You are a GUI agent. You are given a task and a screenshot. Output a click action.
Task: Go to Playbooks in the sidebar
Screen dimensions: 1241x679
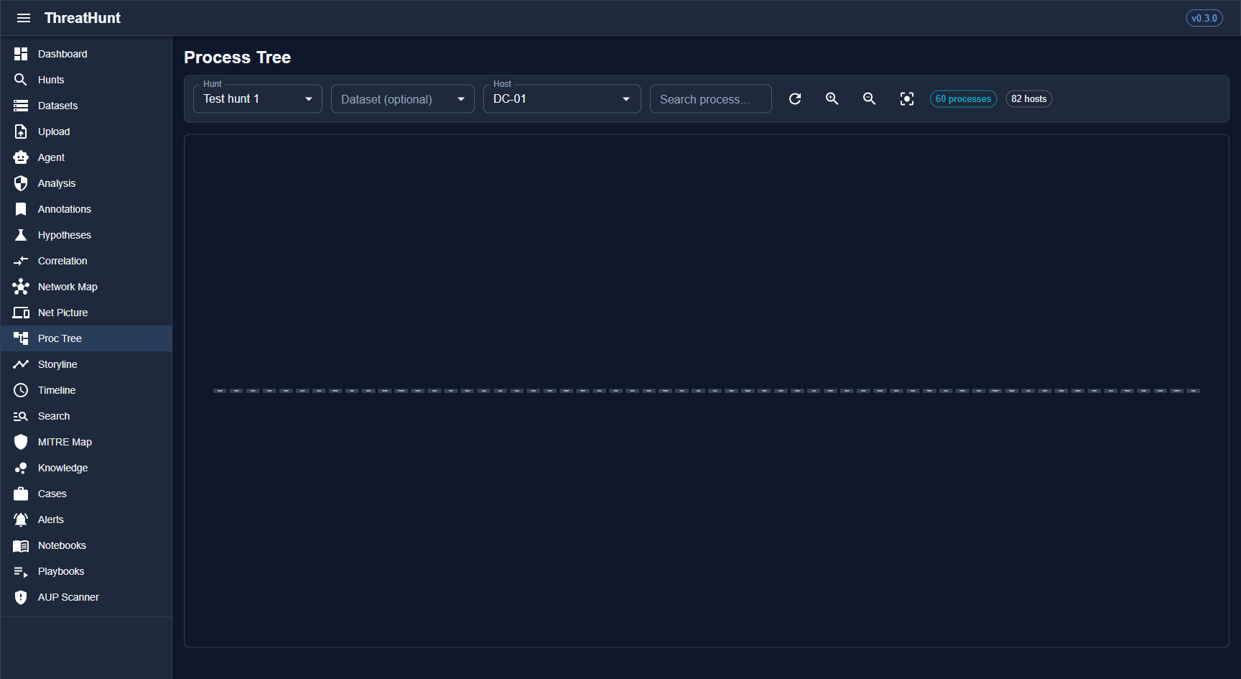(x=61, y=571)
